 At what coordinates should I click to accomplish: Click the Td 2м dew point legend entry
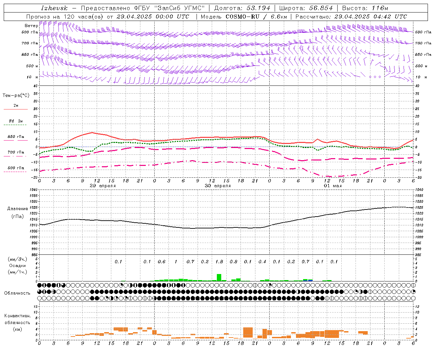point(16,121)
